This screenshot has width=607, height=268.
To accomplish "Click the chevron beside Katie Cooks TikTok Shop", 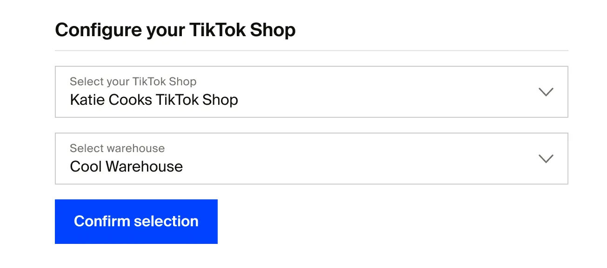I will (x=547, y=91).
